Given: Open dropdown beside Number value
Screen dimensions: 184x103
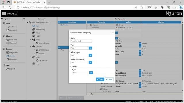Looking at the screenshot, I should [x=140, y=43].
